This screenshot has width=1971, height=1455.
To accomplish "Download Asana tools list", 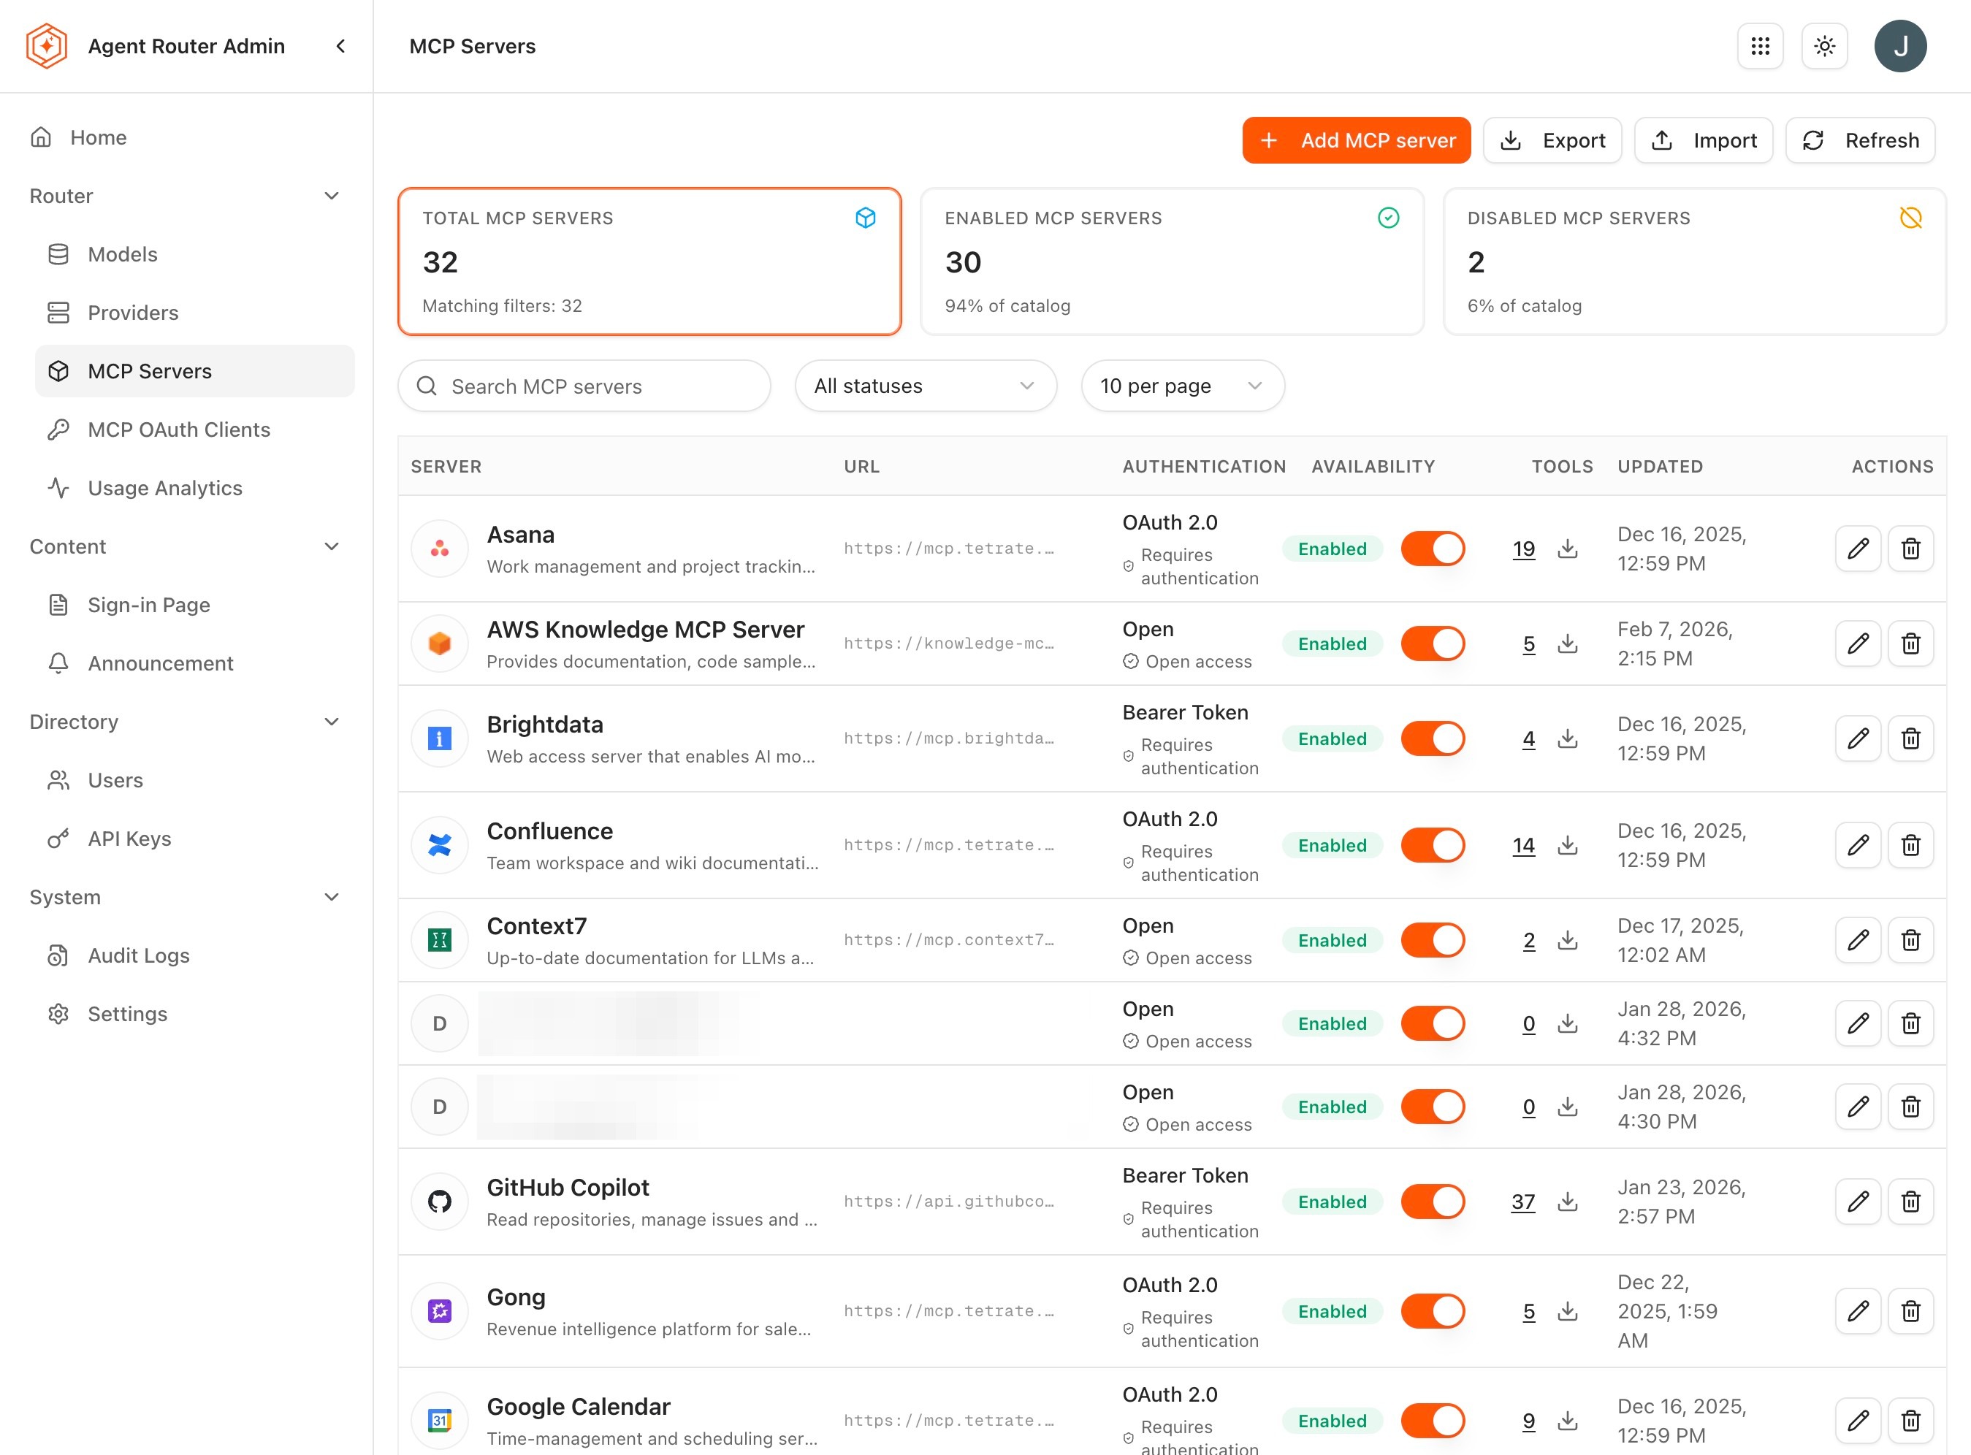I will 1567,549.
